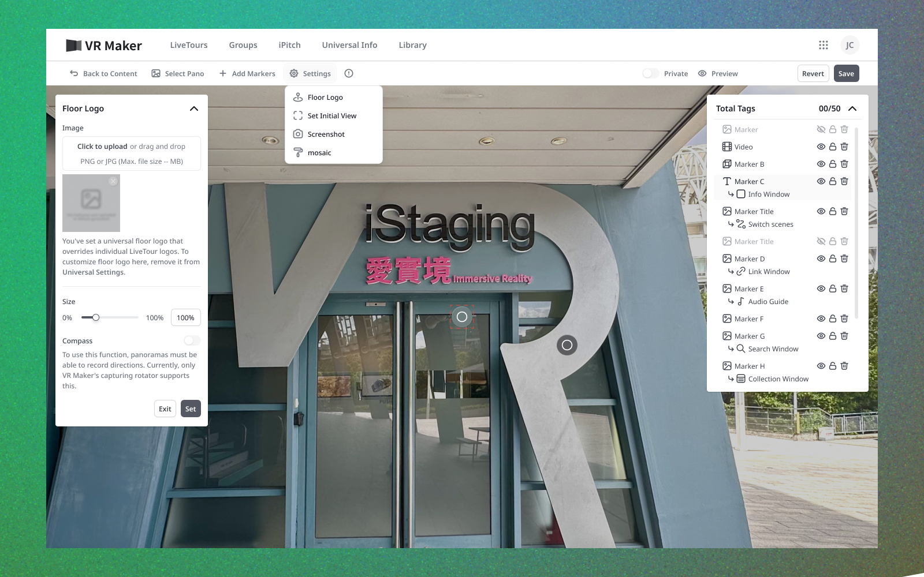The height and width of the screenshot is (577, 924).
Task: Click the upload image drop area
Action: (132, 153)
